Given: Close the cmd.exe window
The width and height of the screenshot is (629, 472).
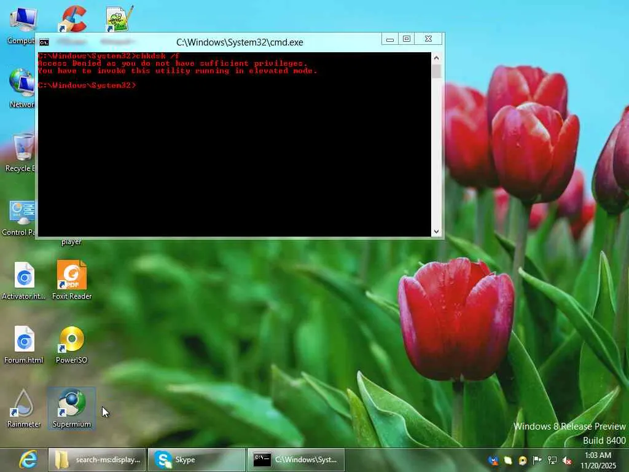Looking at the screenshot, I should (x=428, y=39).
